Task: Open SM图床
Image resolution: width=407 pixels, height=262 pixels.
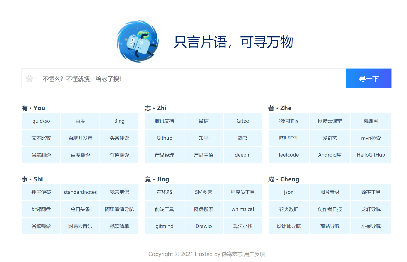Action: (203, 192)
